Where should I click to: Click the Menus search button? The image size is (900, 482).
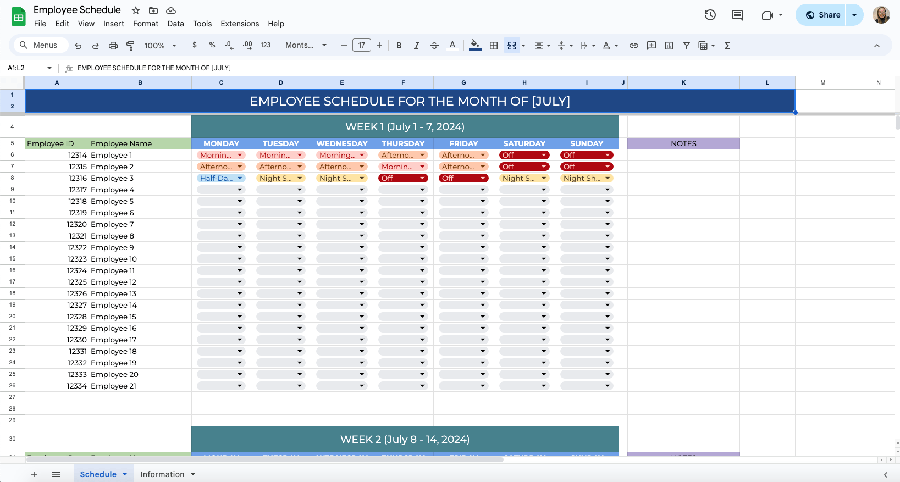pyautogui.click(x=38, y=45)
